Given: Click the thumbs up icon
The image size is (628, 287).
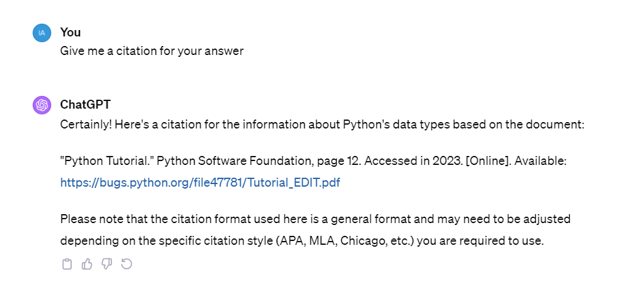Looking at the screenshot, I should pyautogui.click(x=87, y=263).
